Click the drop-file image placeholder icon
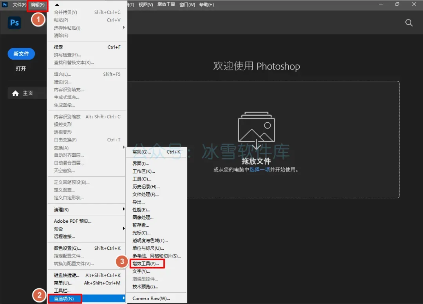 [x=256, y=131]
